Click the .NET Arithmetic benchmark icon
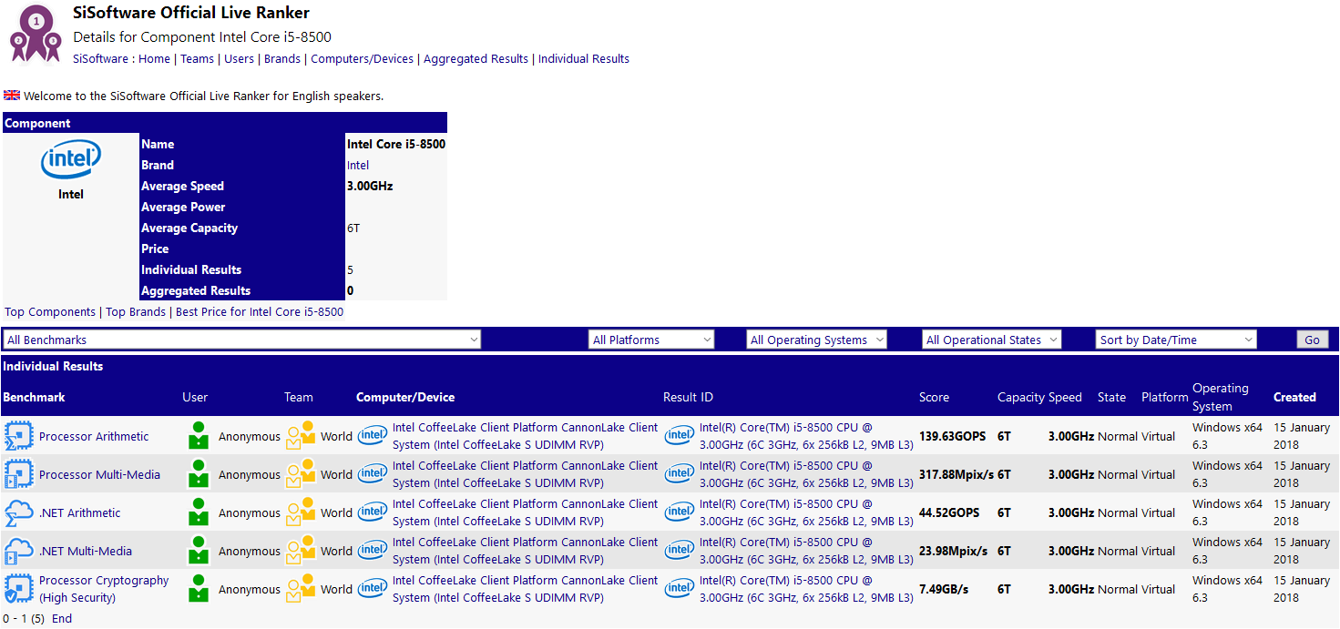 pos(19,512)
